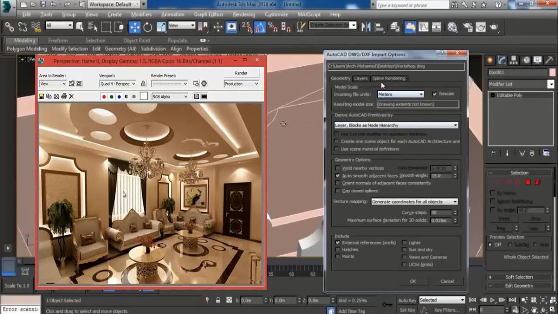Click the Mirror tool icon
558x314 pixels.
366,27
